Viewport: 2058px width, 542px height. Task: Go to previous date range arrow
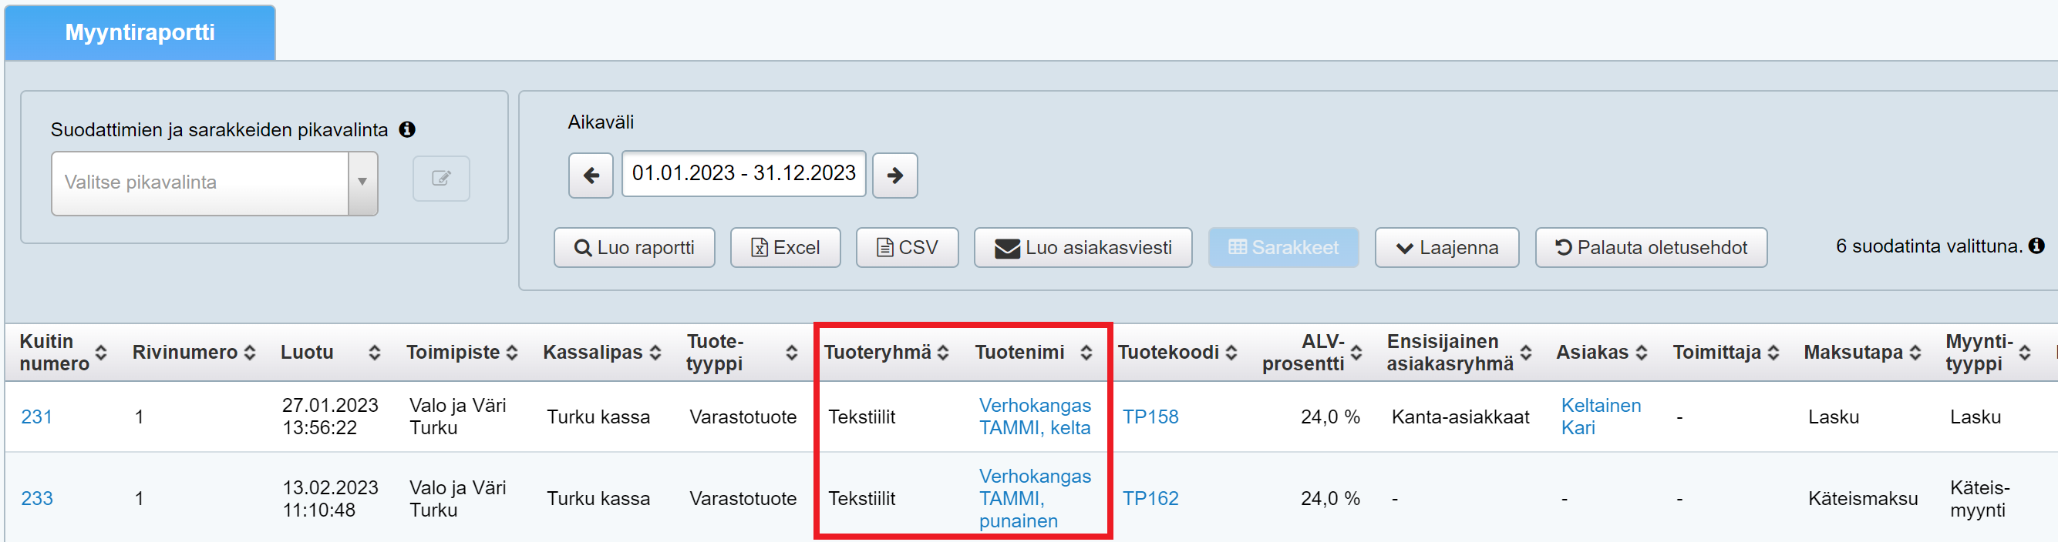tap(591, 175)
